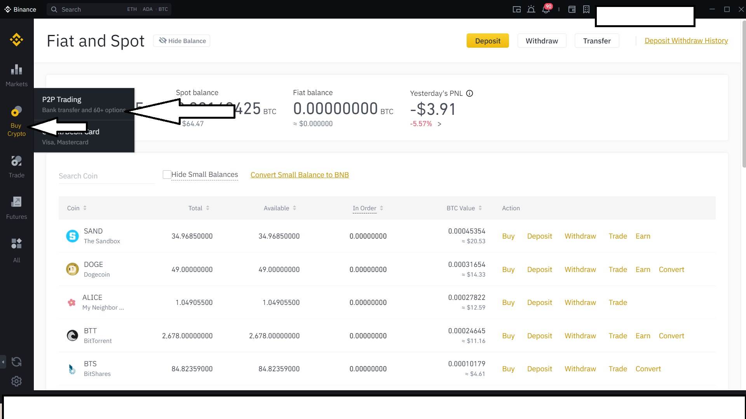
Task: Click the Binance title bar logo
Action: (x=20, y=9)
